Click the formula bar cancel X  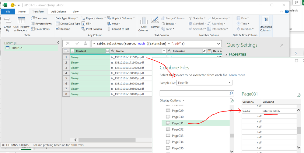coord(68,44)
